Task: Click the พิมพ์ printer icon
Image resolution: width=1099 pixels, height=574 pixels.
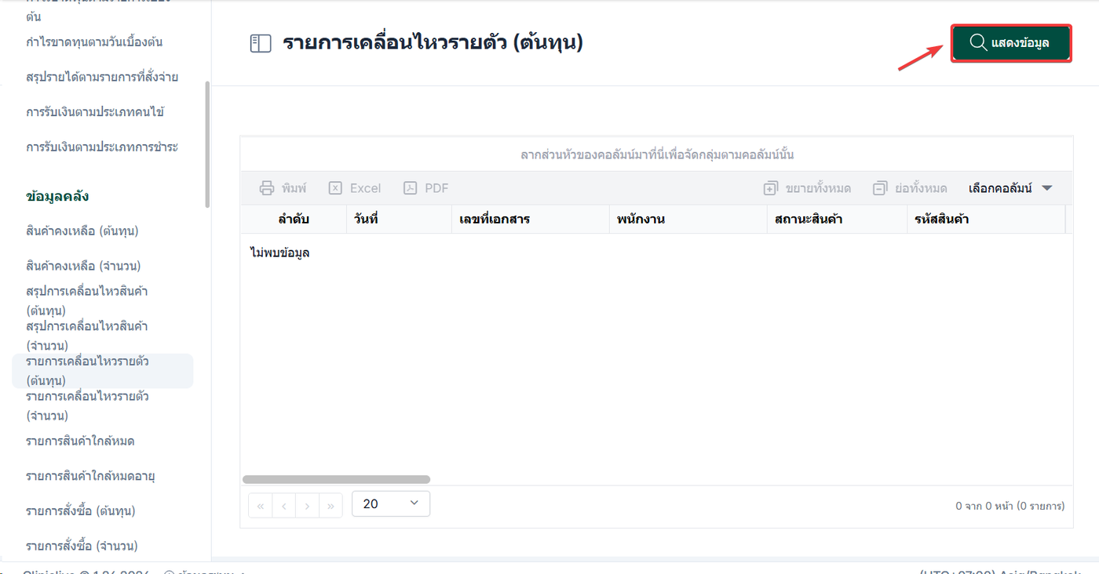Action: [x=267, y=188]
